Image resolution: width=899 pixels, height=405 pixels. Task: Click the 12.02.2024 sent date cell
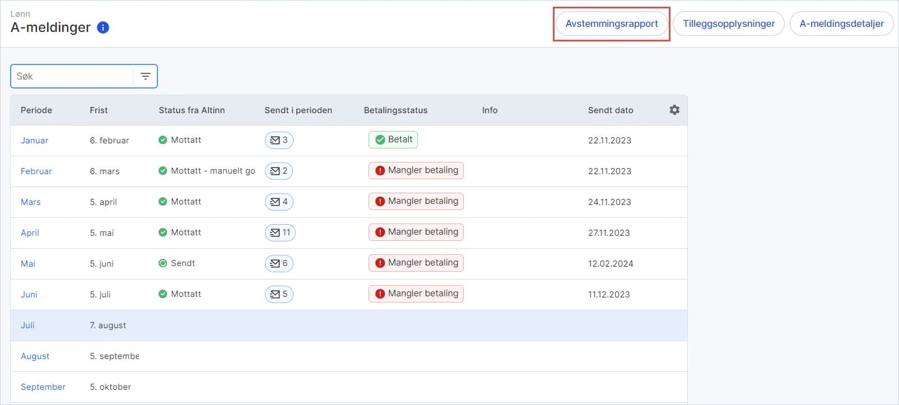pos(611,264)
